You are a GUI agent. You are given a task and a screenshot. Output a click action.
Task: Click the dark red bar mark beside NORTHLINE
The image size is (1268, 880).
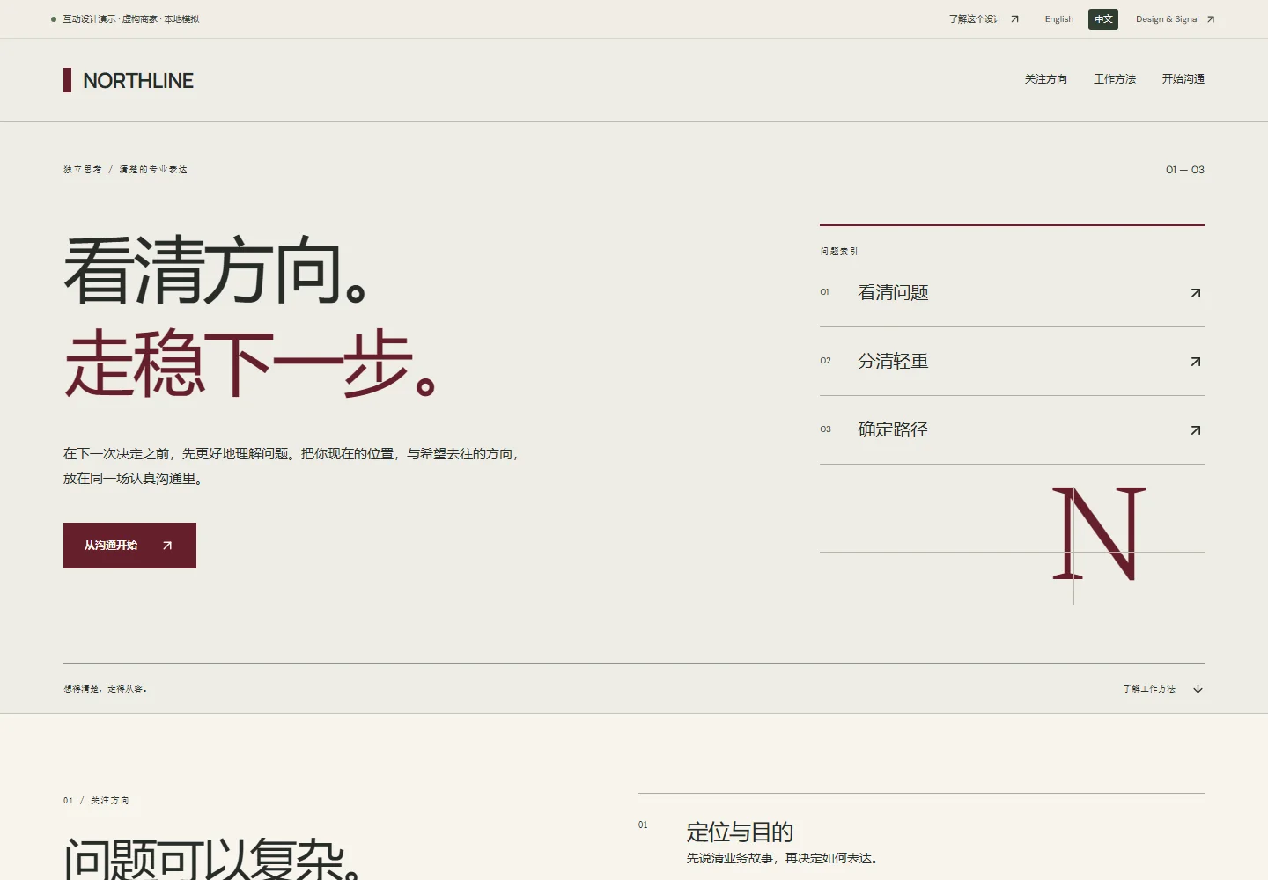[x=67, y=80]
